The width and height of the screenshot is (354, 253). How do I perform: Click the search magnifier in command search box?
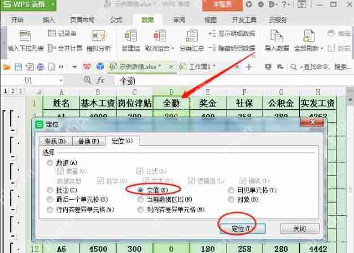[294, 67]
